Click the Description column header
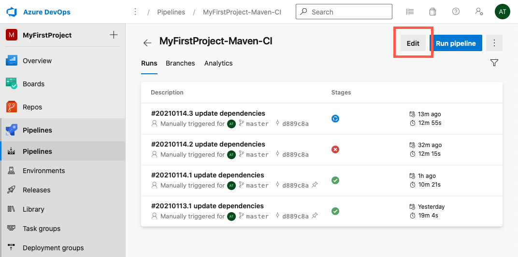The width and height of the screenshot is (518, 257). point(167,93)
